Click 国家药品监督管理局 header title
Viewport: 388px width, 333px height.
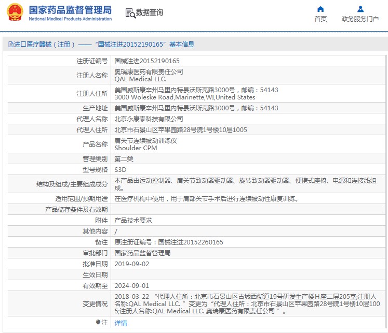click(x=70, y=10)
